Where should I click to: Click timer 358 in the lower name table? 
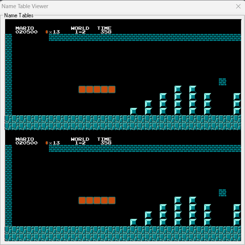(x=106, y=143)
